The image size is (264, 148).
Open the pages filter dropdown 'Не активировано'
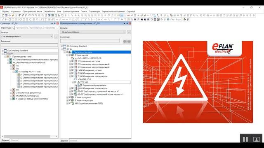(x=27, y=37)
